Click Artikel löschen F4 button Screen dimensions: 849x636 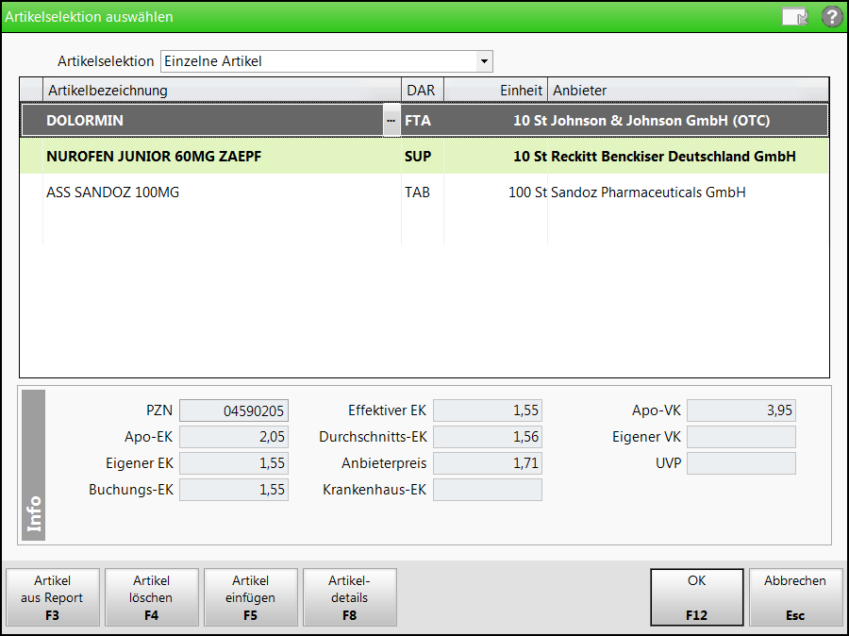tap(152, 597)
